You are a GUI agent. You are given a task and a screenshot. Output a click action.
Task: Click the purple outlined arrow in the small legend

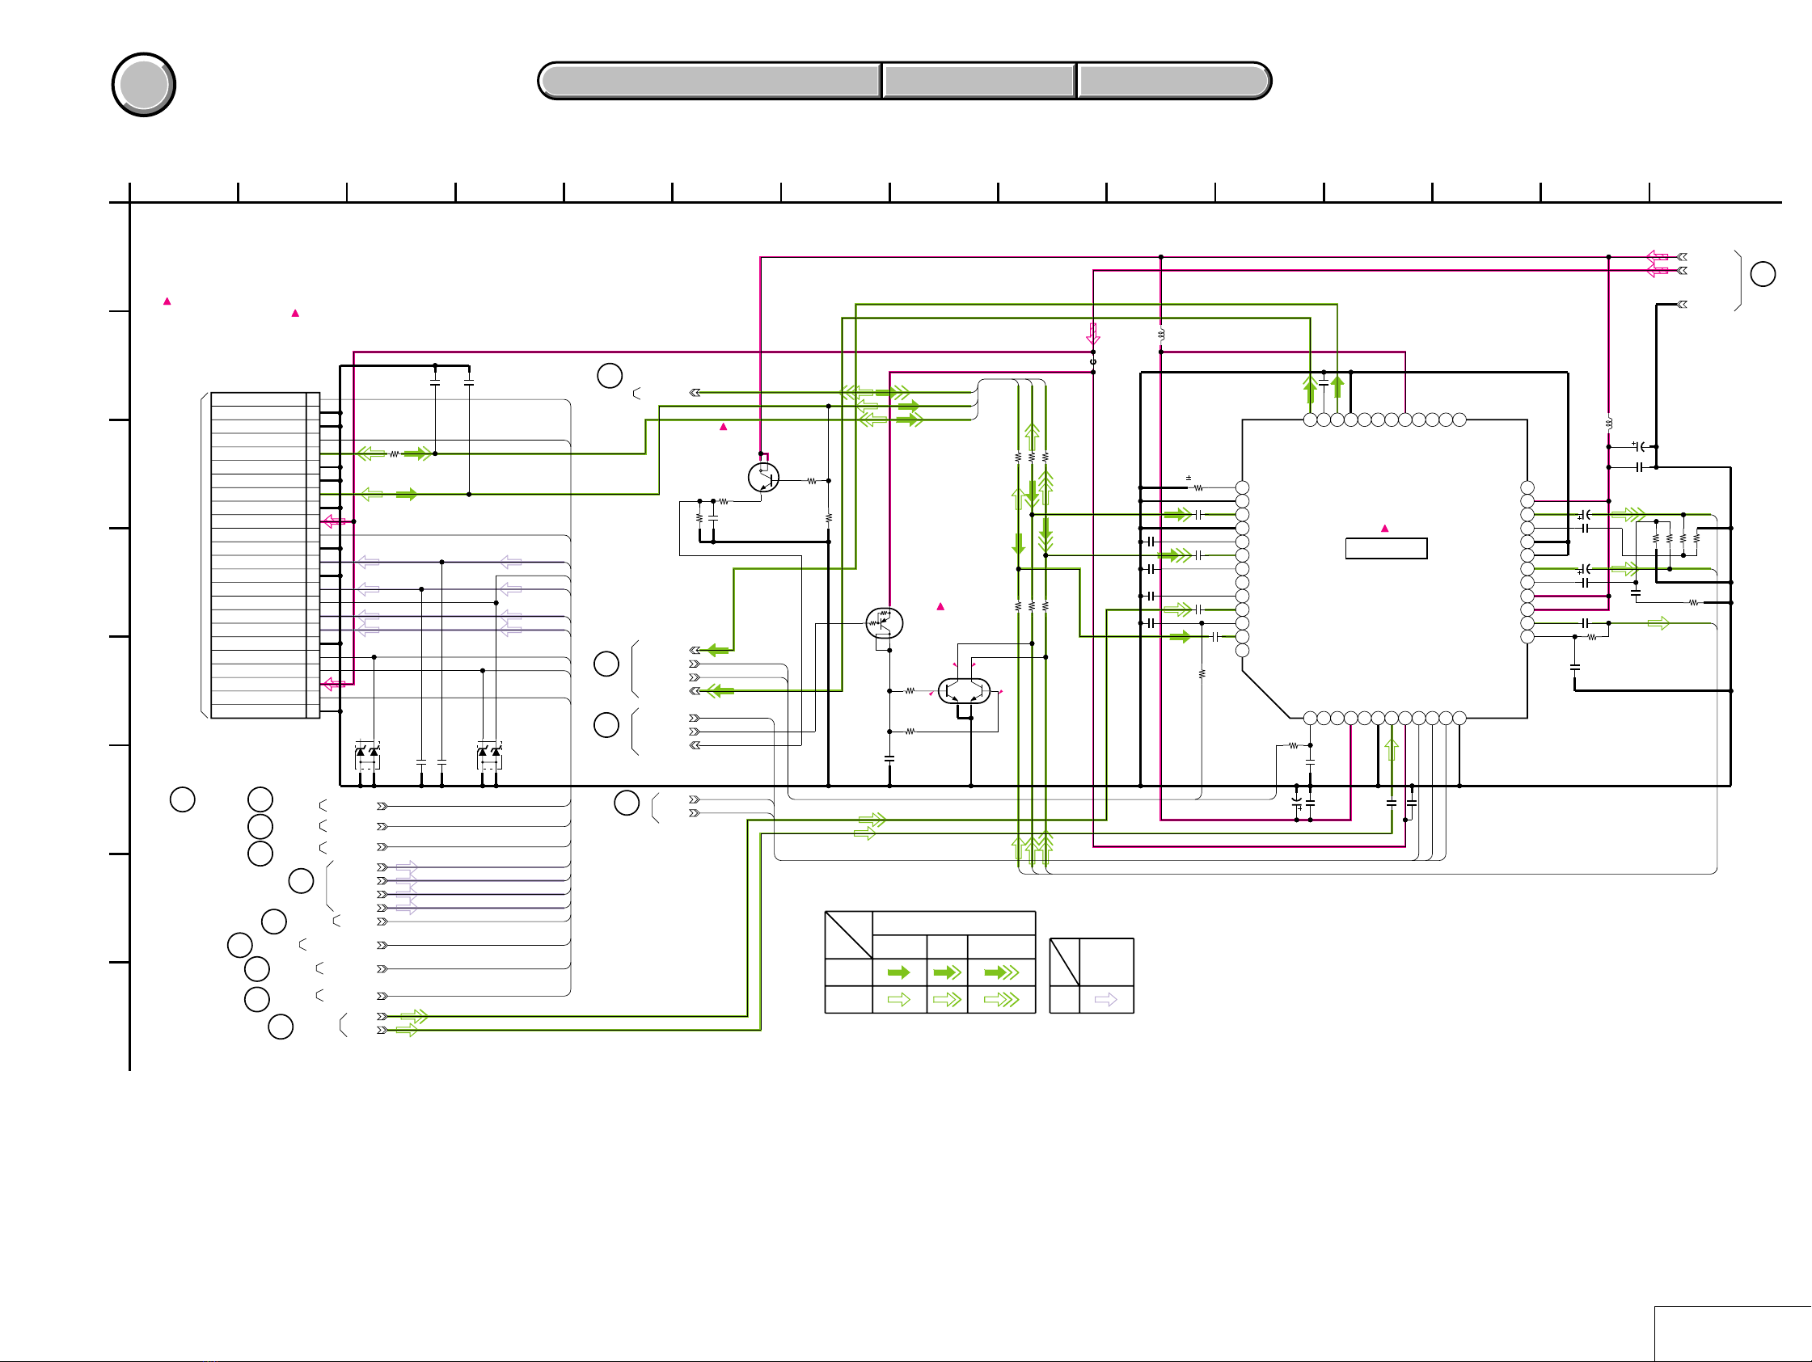click(x=1106, y=999)
